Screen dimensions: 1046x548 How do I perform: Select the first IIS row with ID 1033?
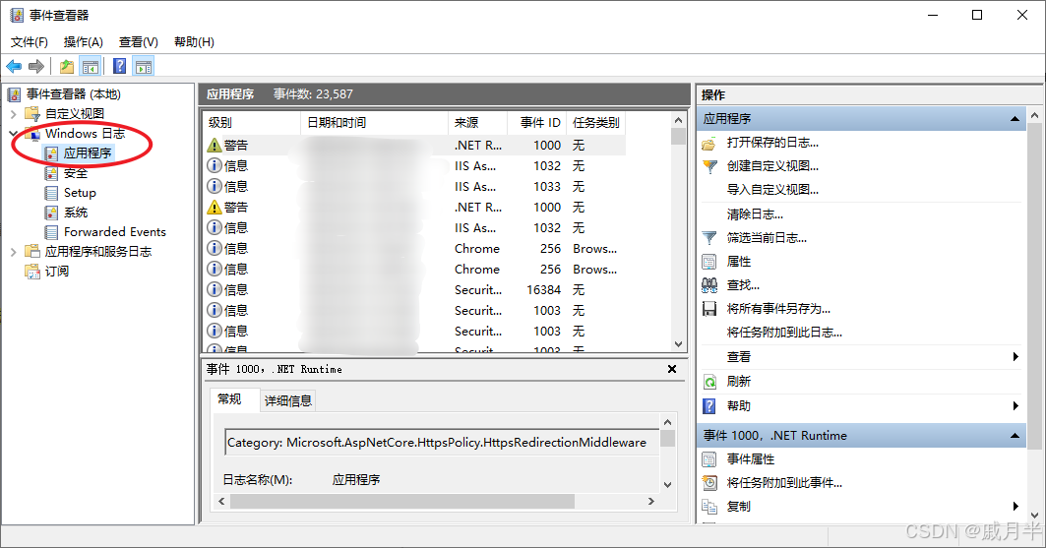[414, 186]
